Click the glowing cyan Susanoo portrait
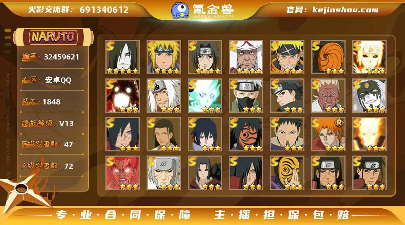The image size is (405, 225). point(205,96)
